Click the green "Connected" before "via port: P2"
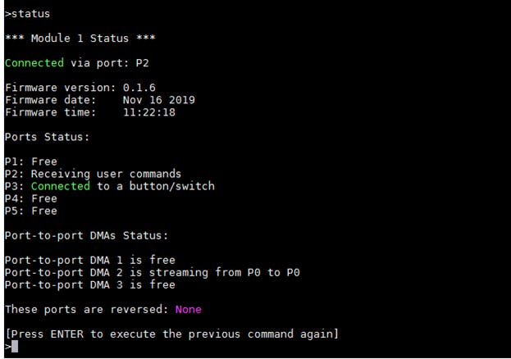 [x=34, y=63]
